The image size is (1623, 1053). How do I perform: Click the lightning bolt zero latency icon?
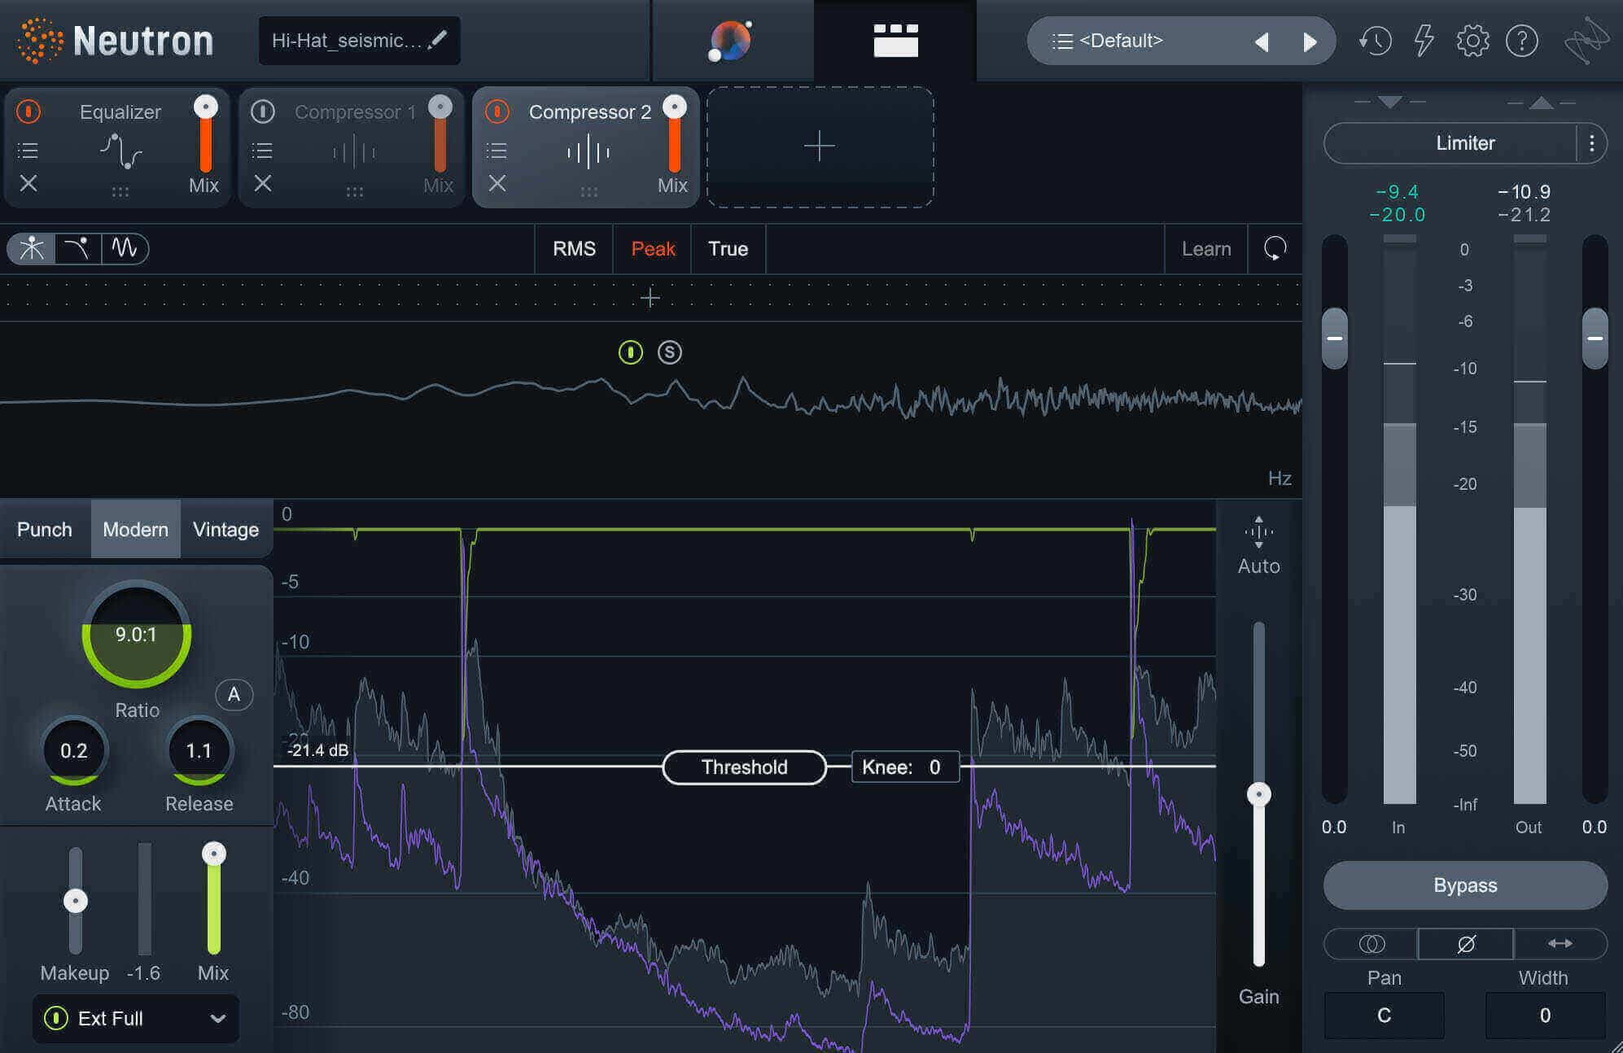1424,41
